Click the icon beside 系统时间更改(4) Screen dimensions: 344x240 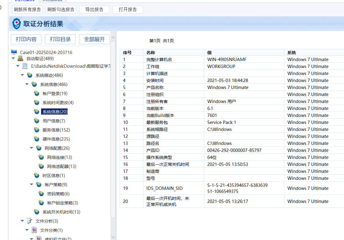[37, 103]
